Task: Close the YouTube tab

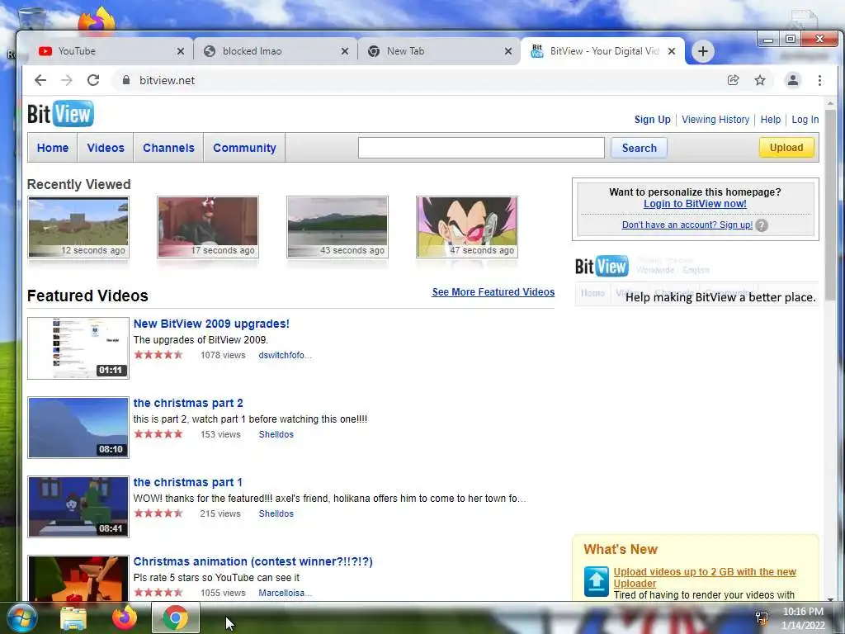Action: pyautogui.click(x=181, y=51)
